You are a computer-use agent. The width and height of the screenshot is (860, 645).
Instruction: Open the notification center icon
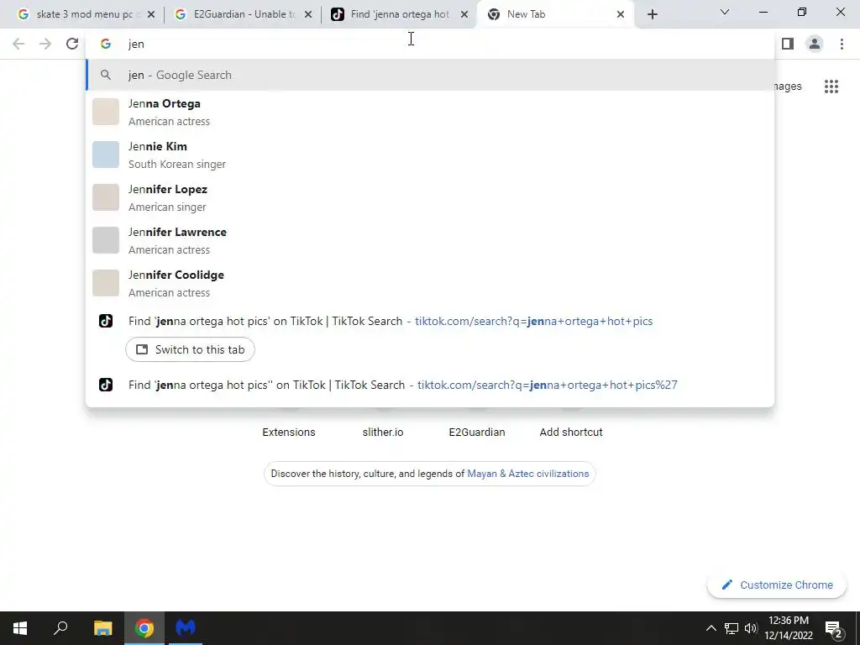pyautogui.click(x=833, y=629)
